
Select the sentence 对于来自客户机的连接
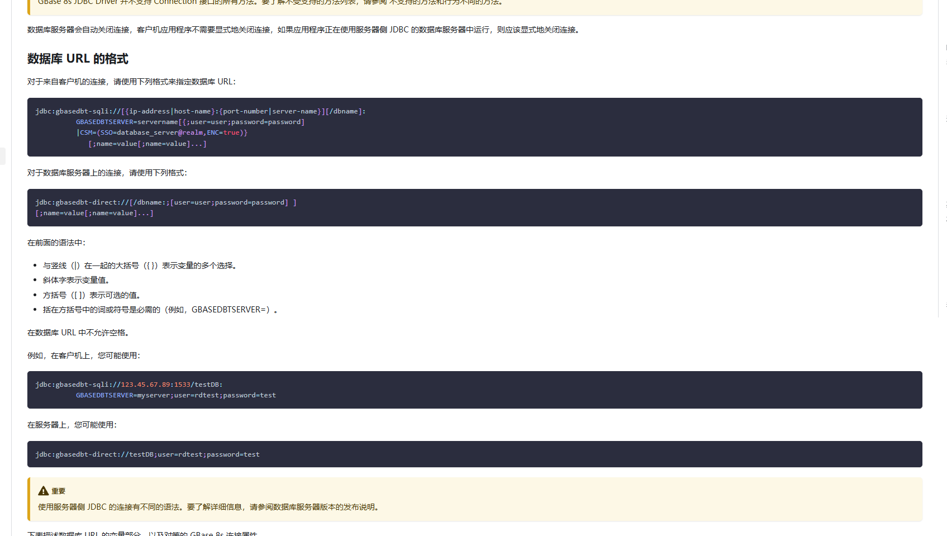(131, 82)
